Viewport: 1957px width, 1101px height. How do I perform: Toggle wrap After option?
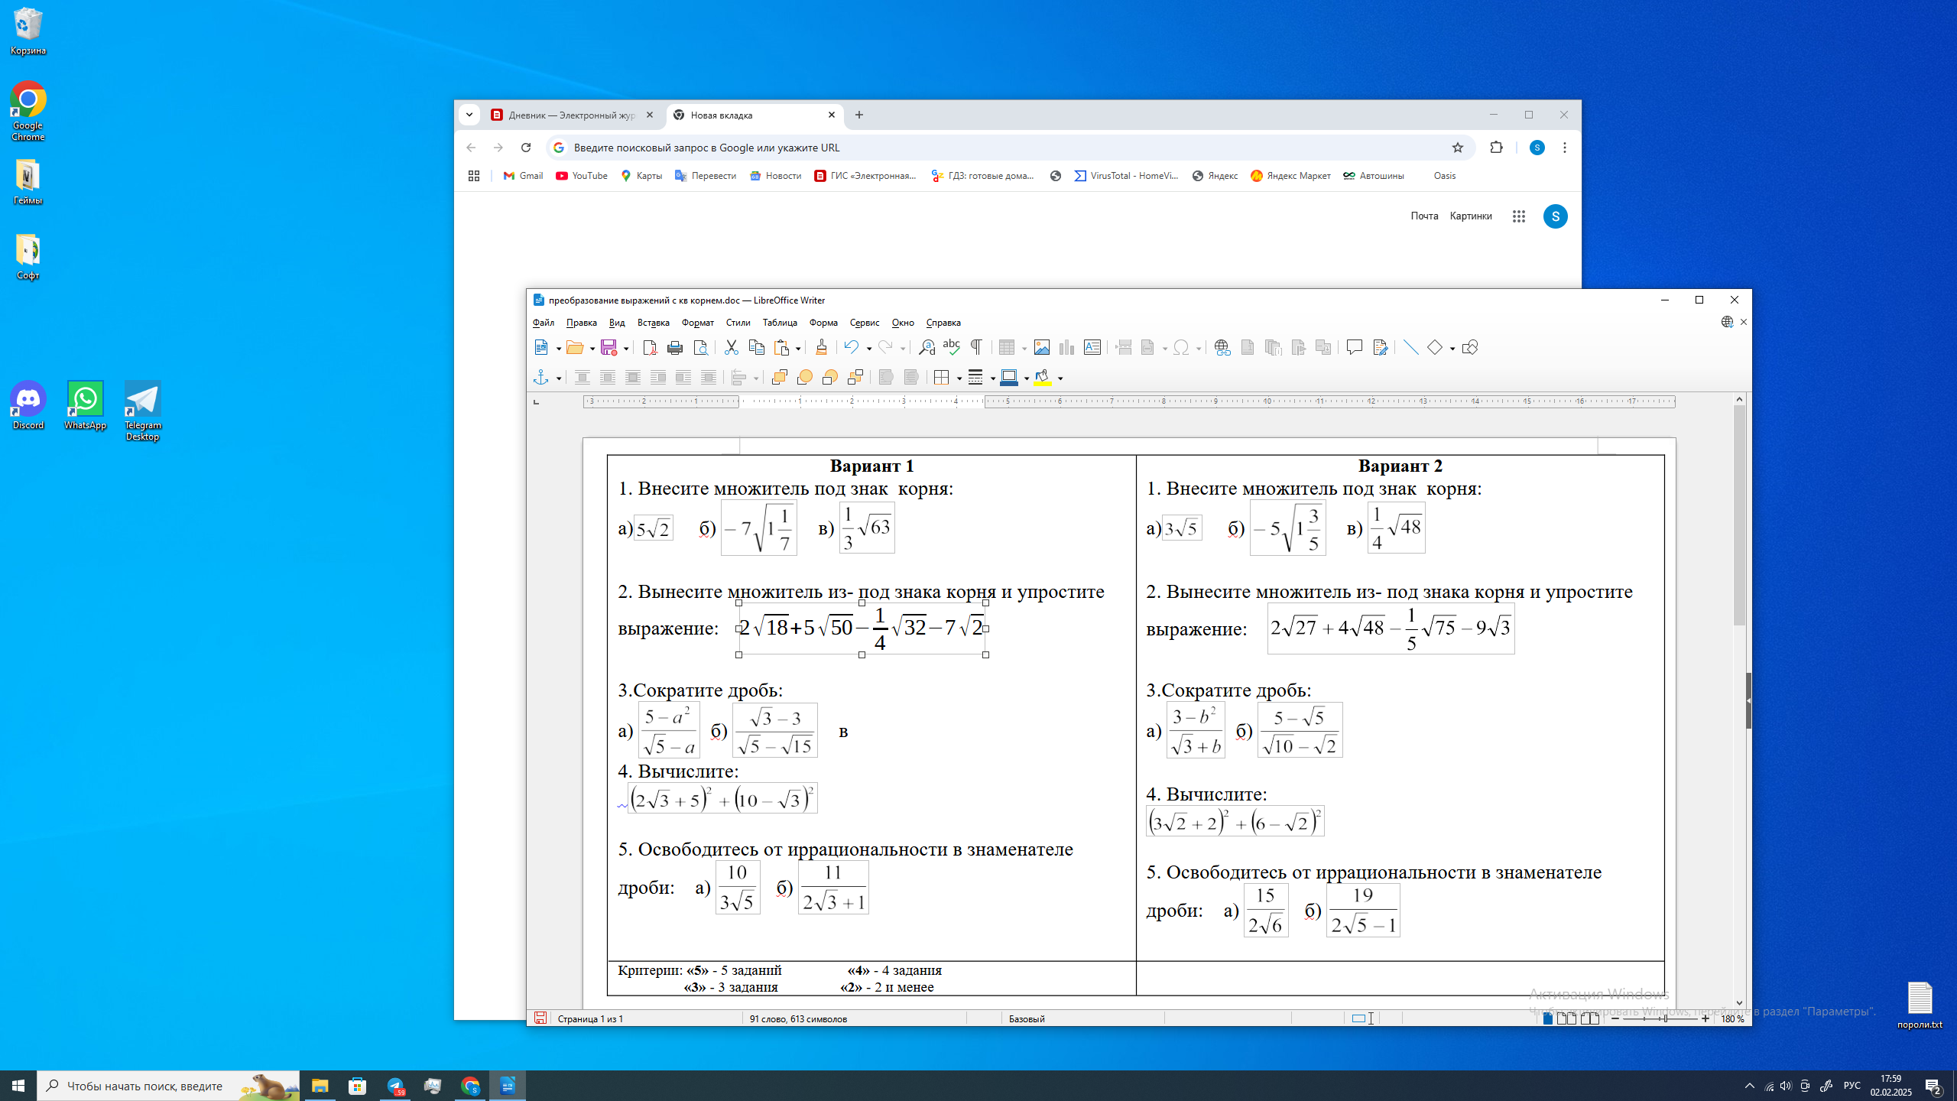tap(683, 378)
